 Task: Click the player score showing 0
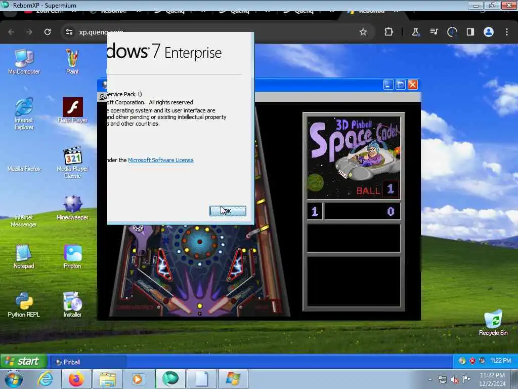tap(391, 211)
